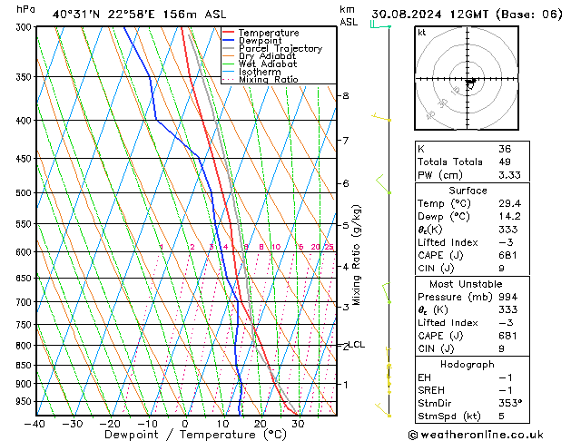Click the 700 hPa wind barb

point(387,293)
